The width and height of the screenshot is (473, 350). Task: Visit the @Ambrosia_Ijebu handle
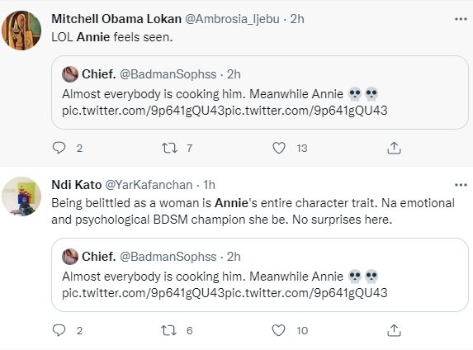pos(232,19)
